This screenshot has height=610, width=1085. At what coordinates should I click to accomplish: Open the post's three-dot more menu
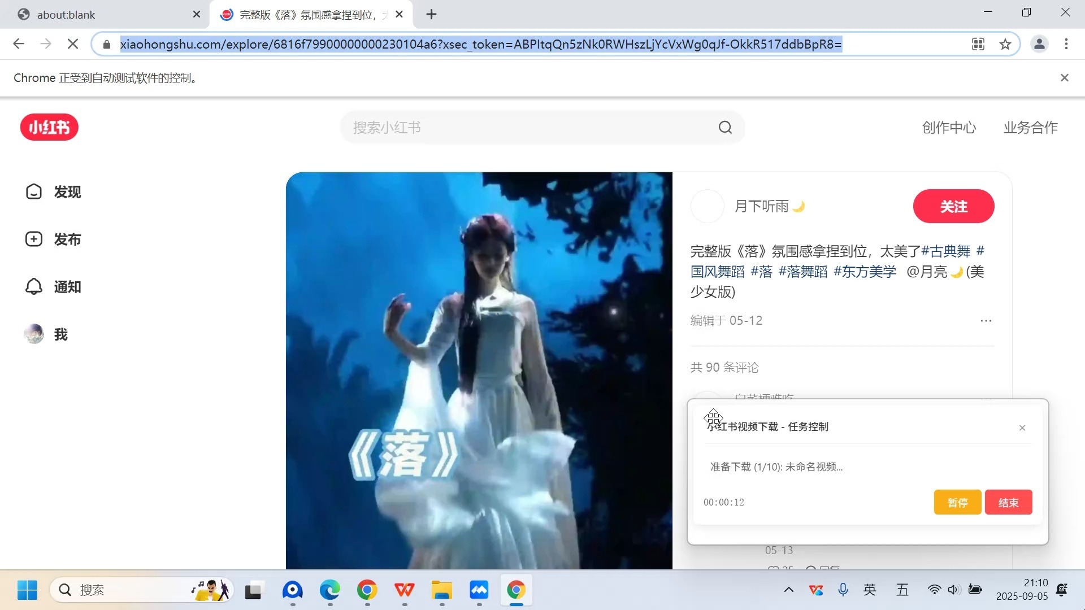986,321
